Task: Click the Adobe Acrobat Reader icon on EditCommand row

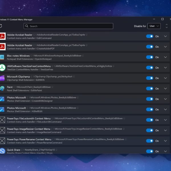Action: (x=3, y=36)
